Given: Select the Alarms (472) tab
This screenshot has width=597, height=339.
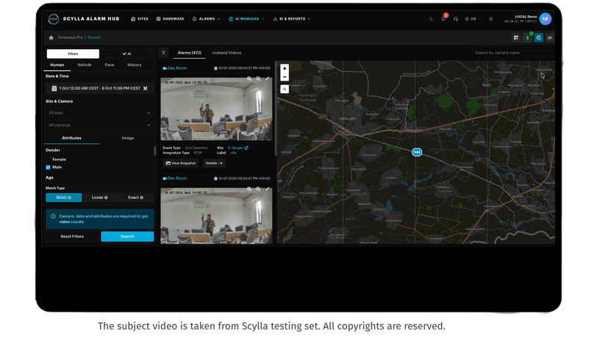Looking at the screenshot, I should coord(189,53).
